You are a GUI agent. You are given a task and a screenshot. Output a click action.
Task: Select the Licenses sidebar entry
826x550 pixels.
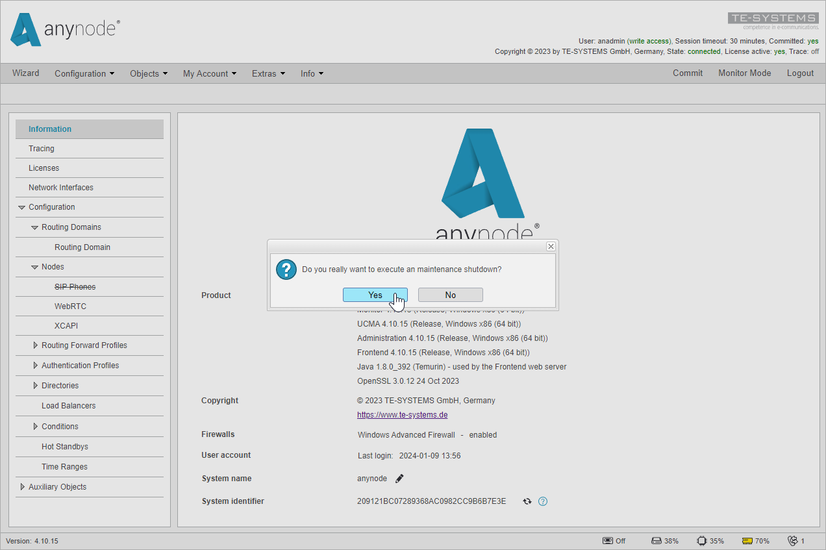click(x=44, y=168)
